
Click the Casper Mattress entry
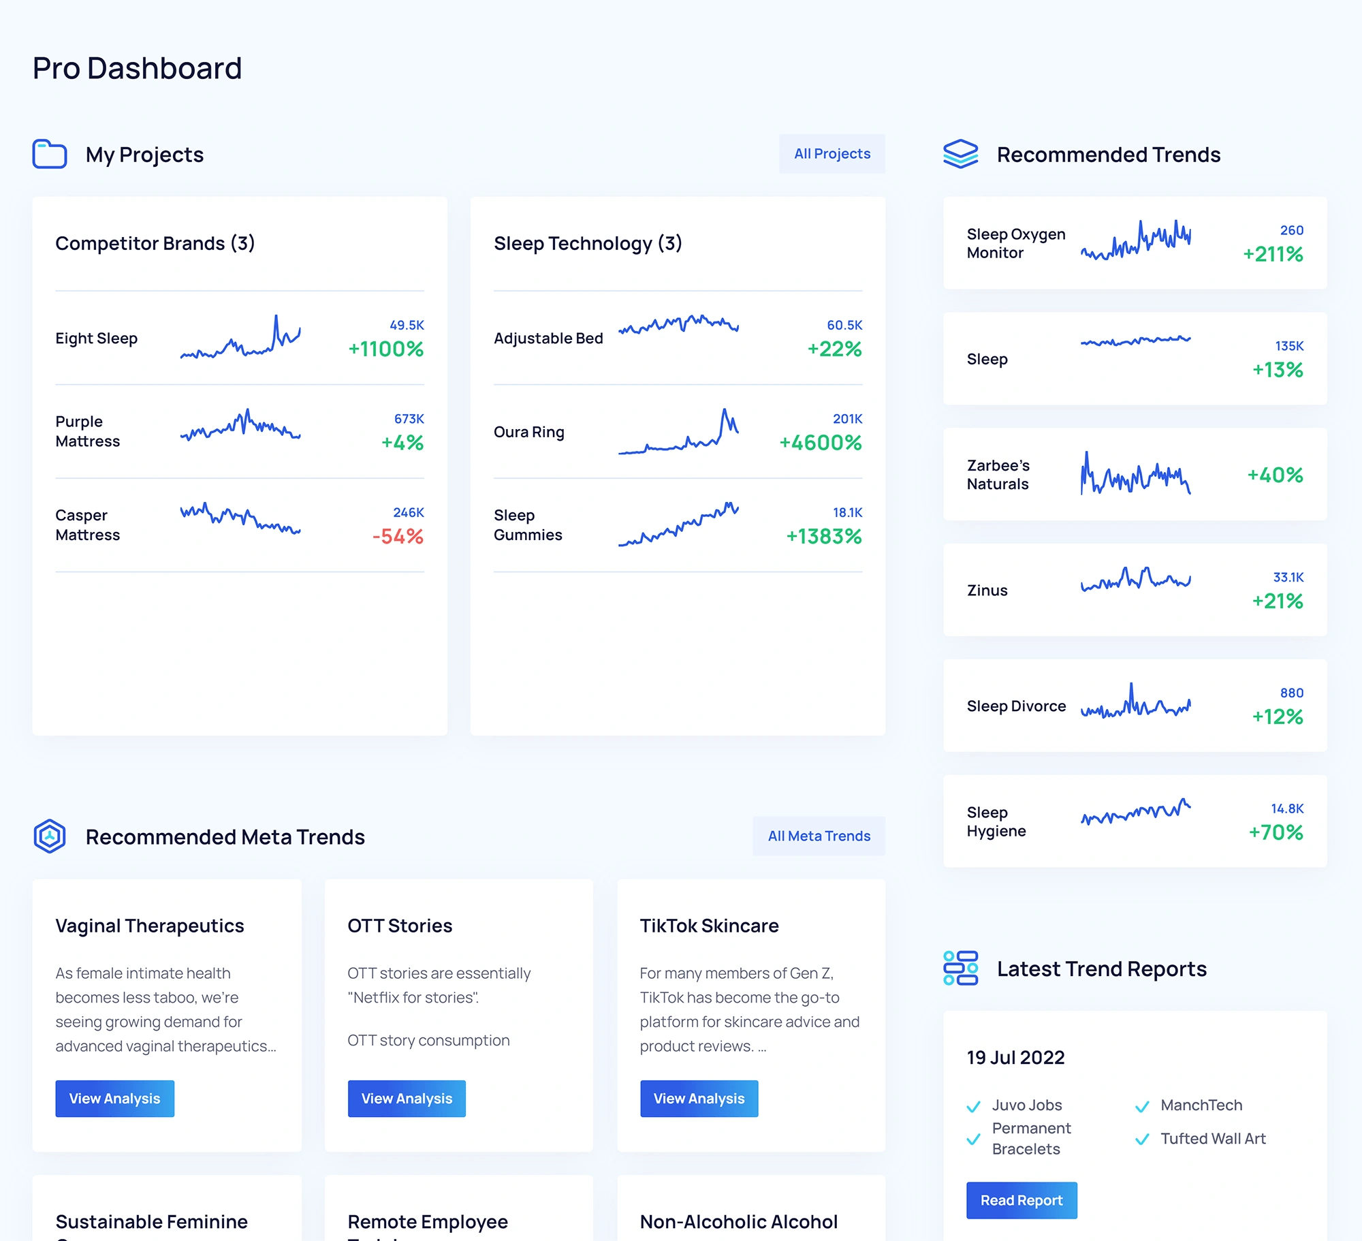tap(240, 524)
